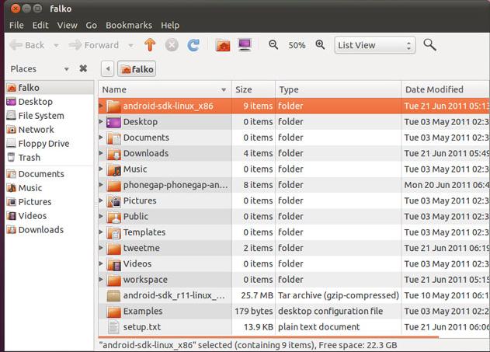
Task: Open the List View dropdown
Action: (376, 45)
